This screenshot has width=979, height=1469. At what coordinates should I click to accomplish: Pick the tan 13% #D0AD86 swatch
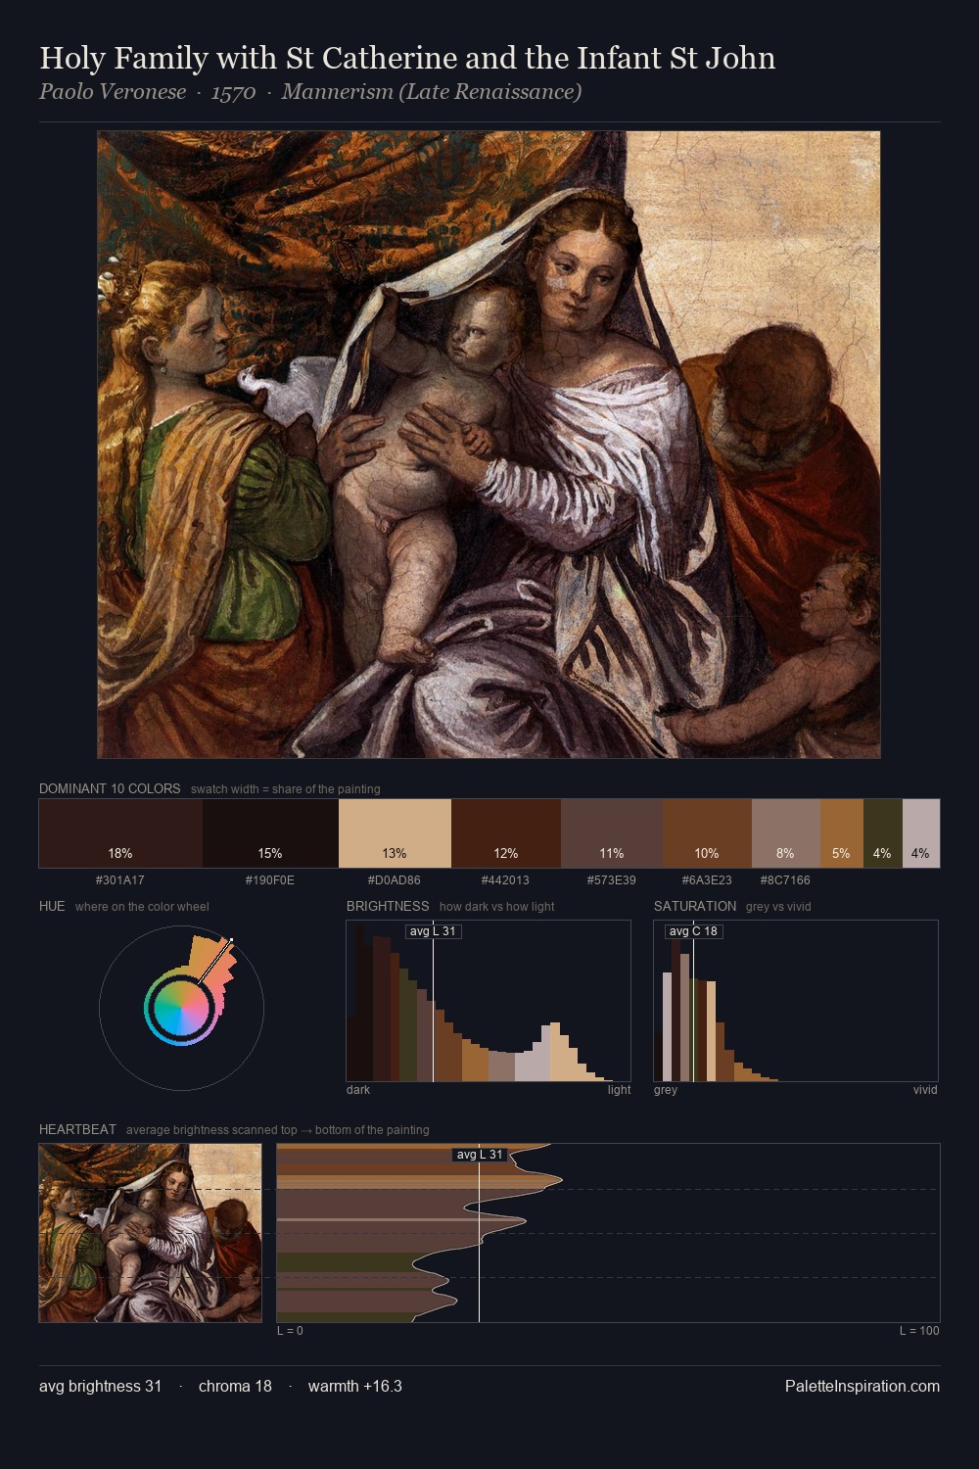pos(395,833)
